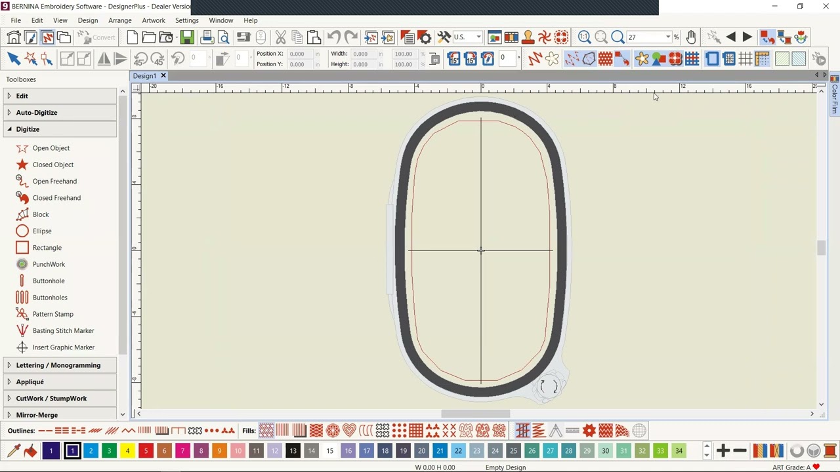840x472 pixels.
Task: Click the green Save design icon
Action: point(187,37)
